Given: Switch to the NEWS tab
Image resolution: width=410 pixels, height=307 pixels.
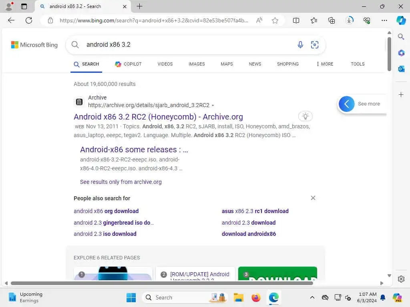Looking at the screenshot, I should pyautogui.click(x=255, y=64).
